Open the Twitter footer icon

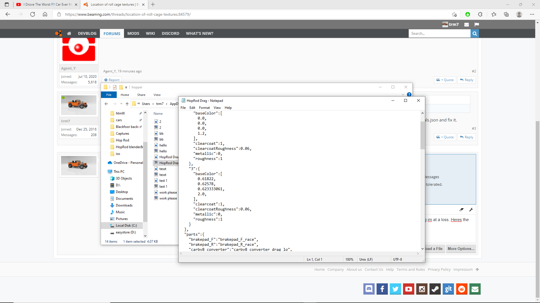[395, 289]
